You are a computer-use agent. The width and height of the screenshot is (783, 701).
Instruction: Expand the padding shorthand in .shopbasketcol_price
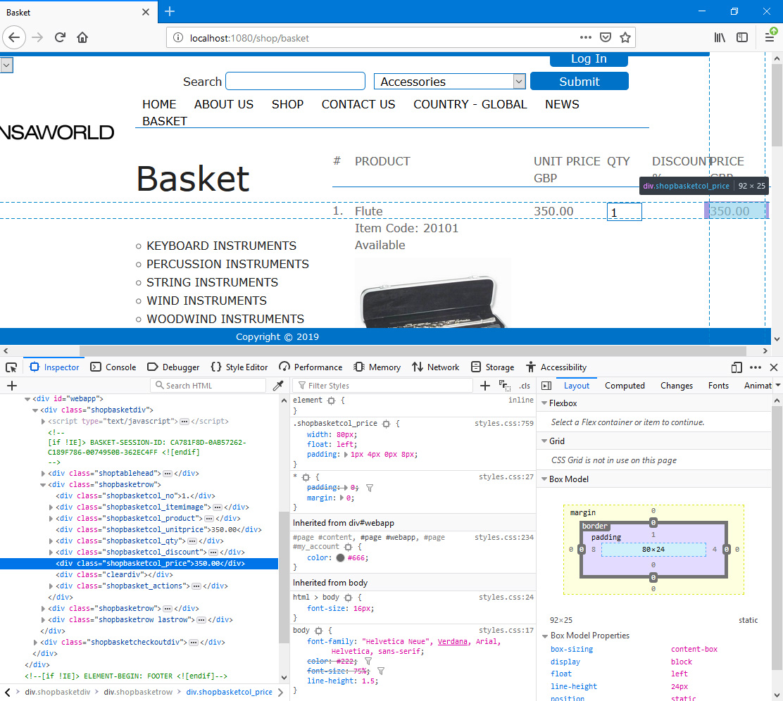pos(346,455)
